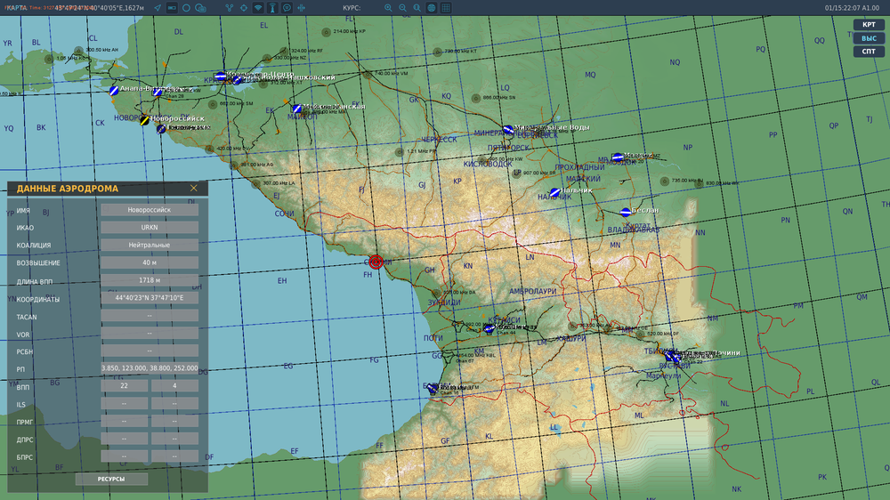
Task: Click the crosshair target icon in toolbar
Action: 244,8
